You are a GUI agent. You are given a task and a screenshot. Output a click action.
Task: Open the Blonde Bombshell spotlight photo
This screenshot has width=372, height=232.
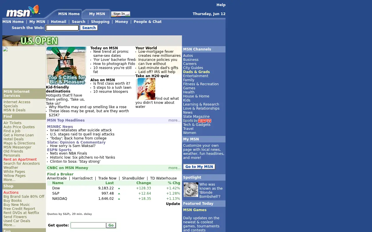tap(191, 190)
